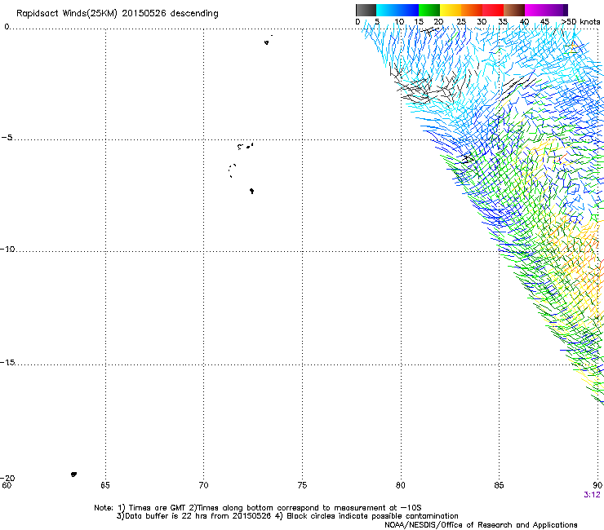604x530 pixels.
Task: Click the orange 25-30 knots color segment
Action: pos(472,10)
